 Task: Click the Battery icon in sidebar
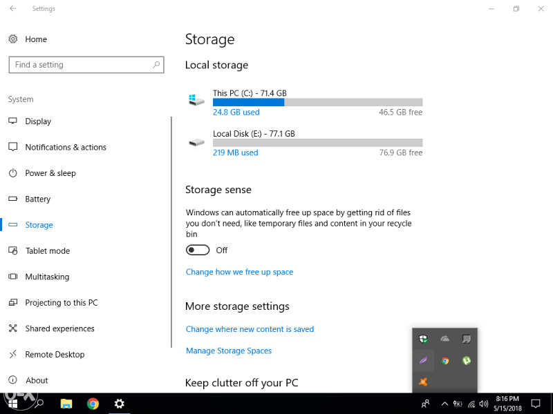(13, 199)
